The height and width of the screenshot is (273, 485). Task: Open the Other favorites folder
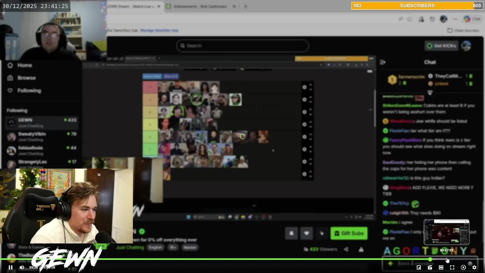point(463,30)
